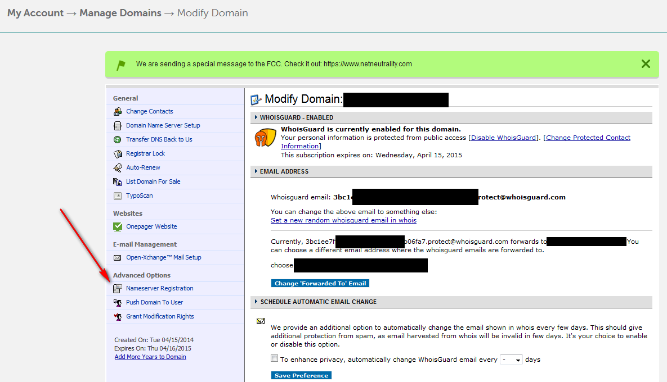Collapse the SCHEDULE AUTOMATIC EMAIL CHANGE section
This screenshot has height=382, width=667.
point(256,301)
